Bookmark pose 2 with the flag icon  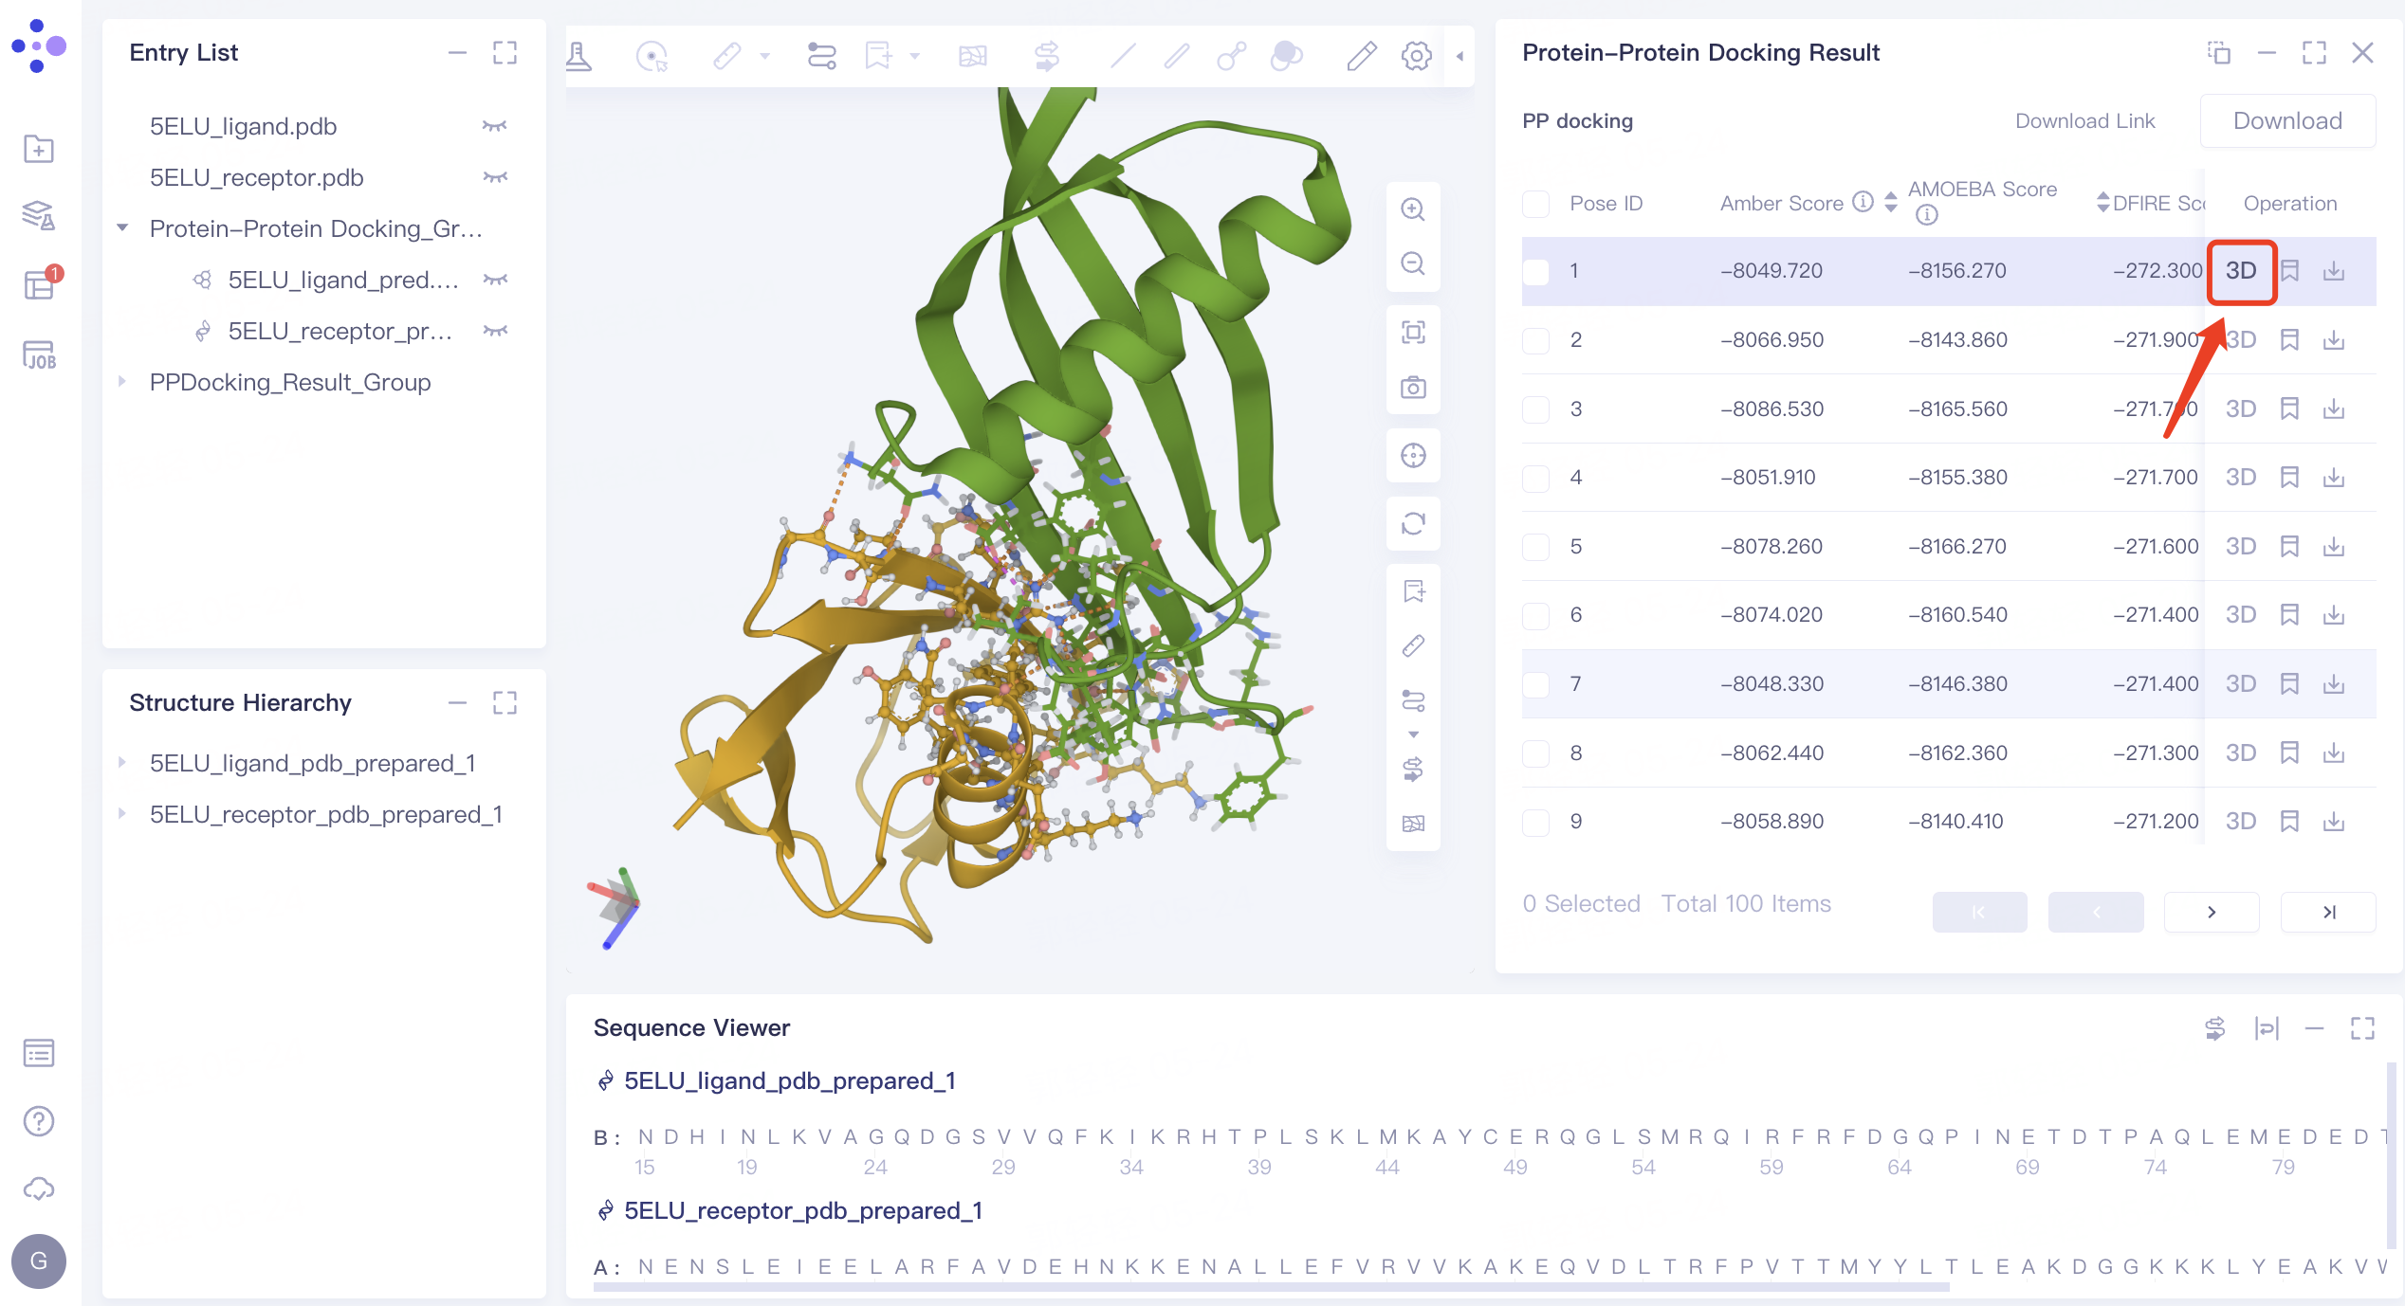tap(2290, 339)
